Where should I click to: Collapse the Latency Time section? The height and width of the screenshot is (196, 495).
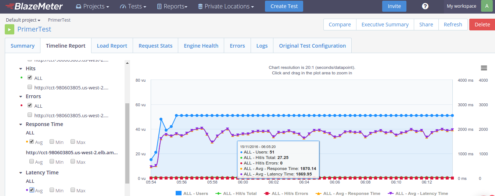[21, 173]
